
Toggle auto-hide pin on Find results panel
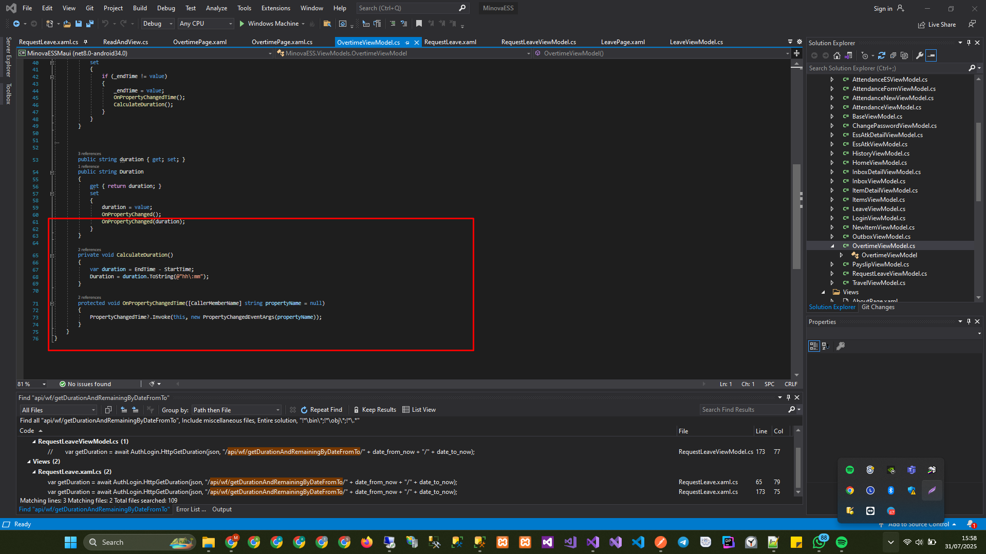pos(788,397)
